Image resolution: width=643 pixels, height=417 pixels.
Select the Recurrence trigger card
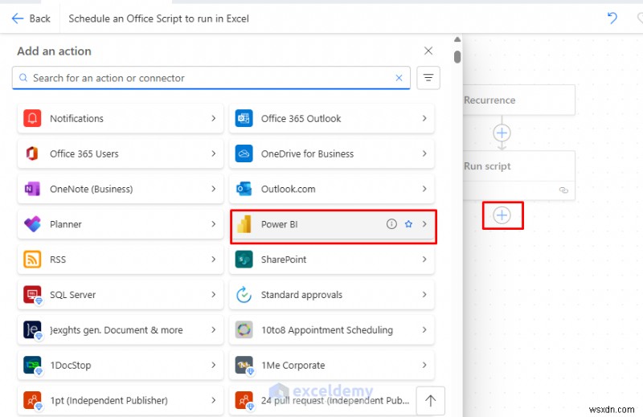519,100
